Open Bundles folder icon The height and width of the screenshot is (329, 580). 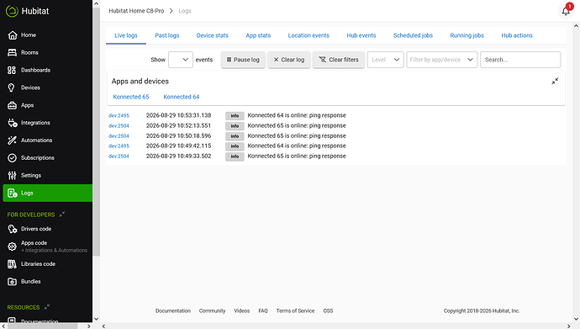click(13, 282)
